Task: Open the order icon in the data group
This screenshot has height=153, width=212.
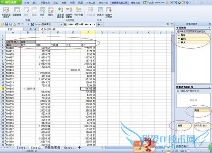Action: pos(42,10)
